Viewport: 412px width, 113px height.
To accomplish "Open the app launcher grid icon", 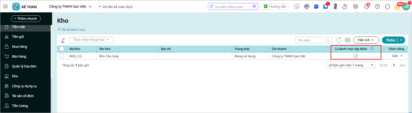I will (5, 7).
